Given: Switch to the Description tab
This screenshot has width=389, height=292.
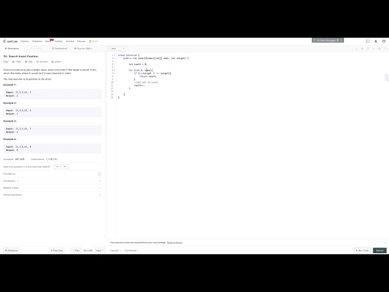Looking at the screenshot, I should [12, 49].
